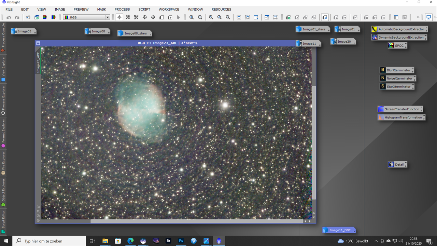The image size is (437, 246).
Task: Toggle the monitor display icon at toolbar end
Action: tap(429, 17)
